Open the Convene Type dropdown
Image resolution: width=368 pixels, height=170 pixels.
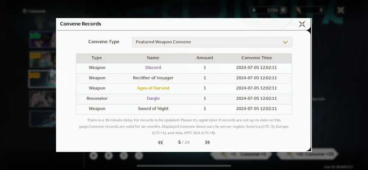[x=212, y=42]
